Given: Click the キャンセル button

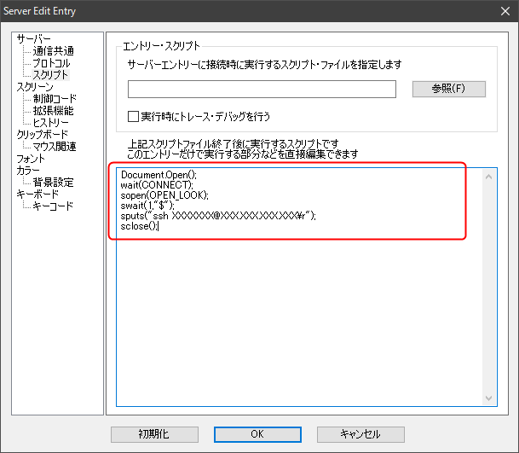Looking at the screenshot, I should [x=360, y=434].
